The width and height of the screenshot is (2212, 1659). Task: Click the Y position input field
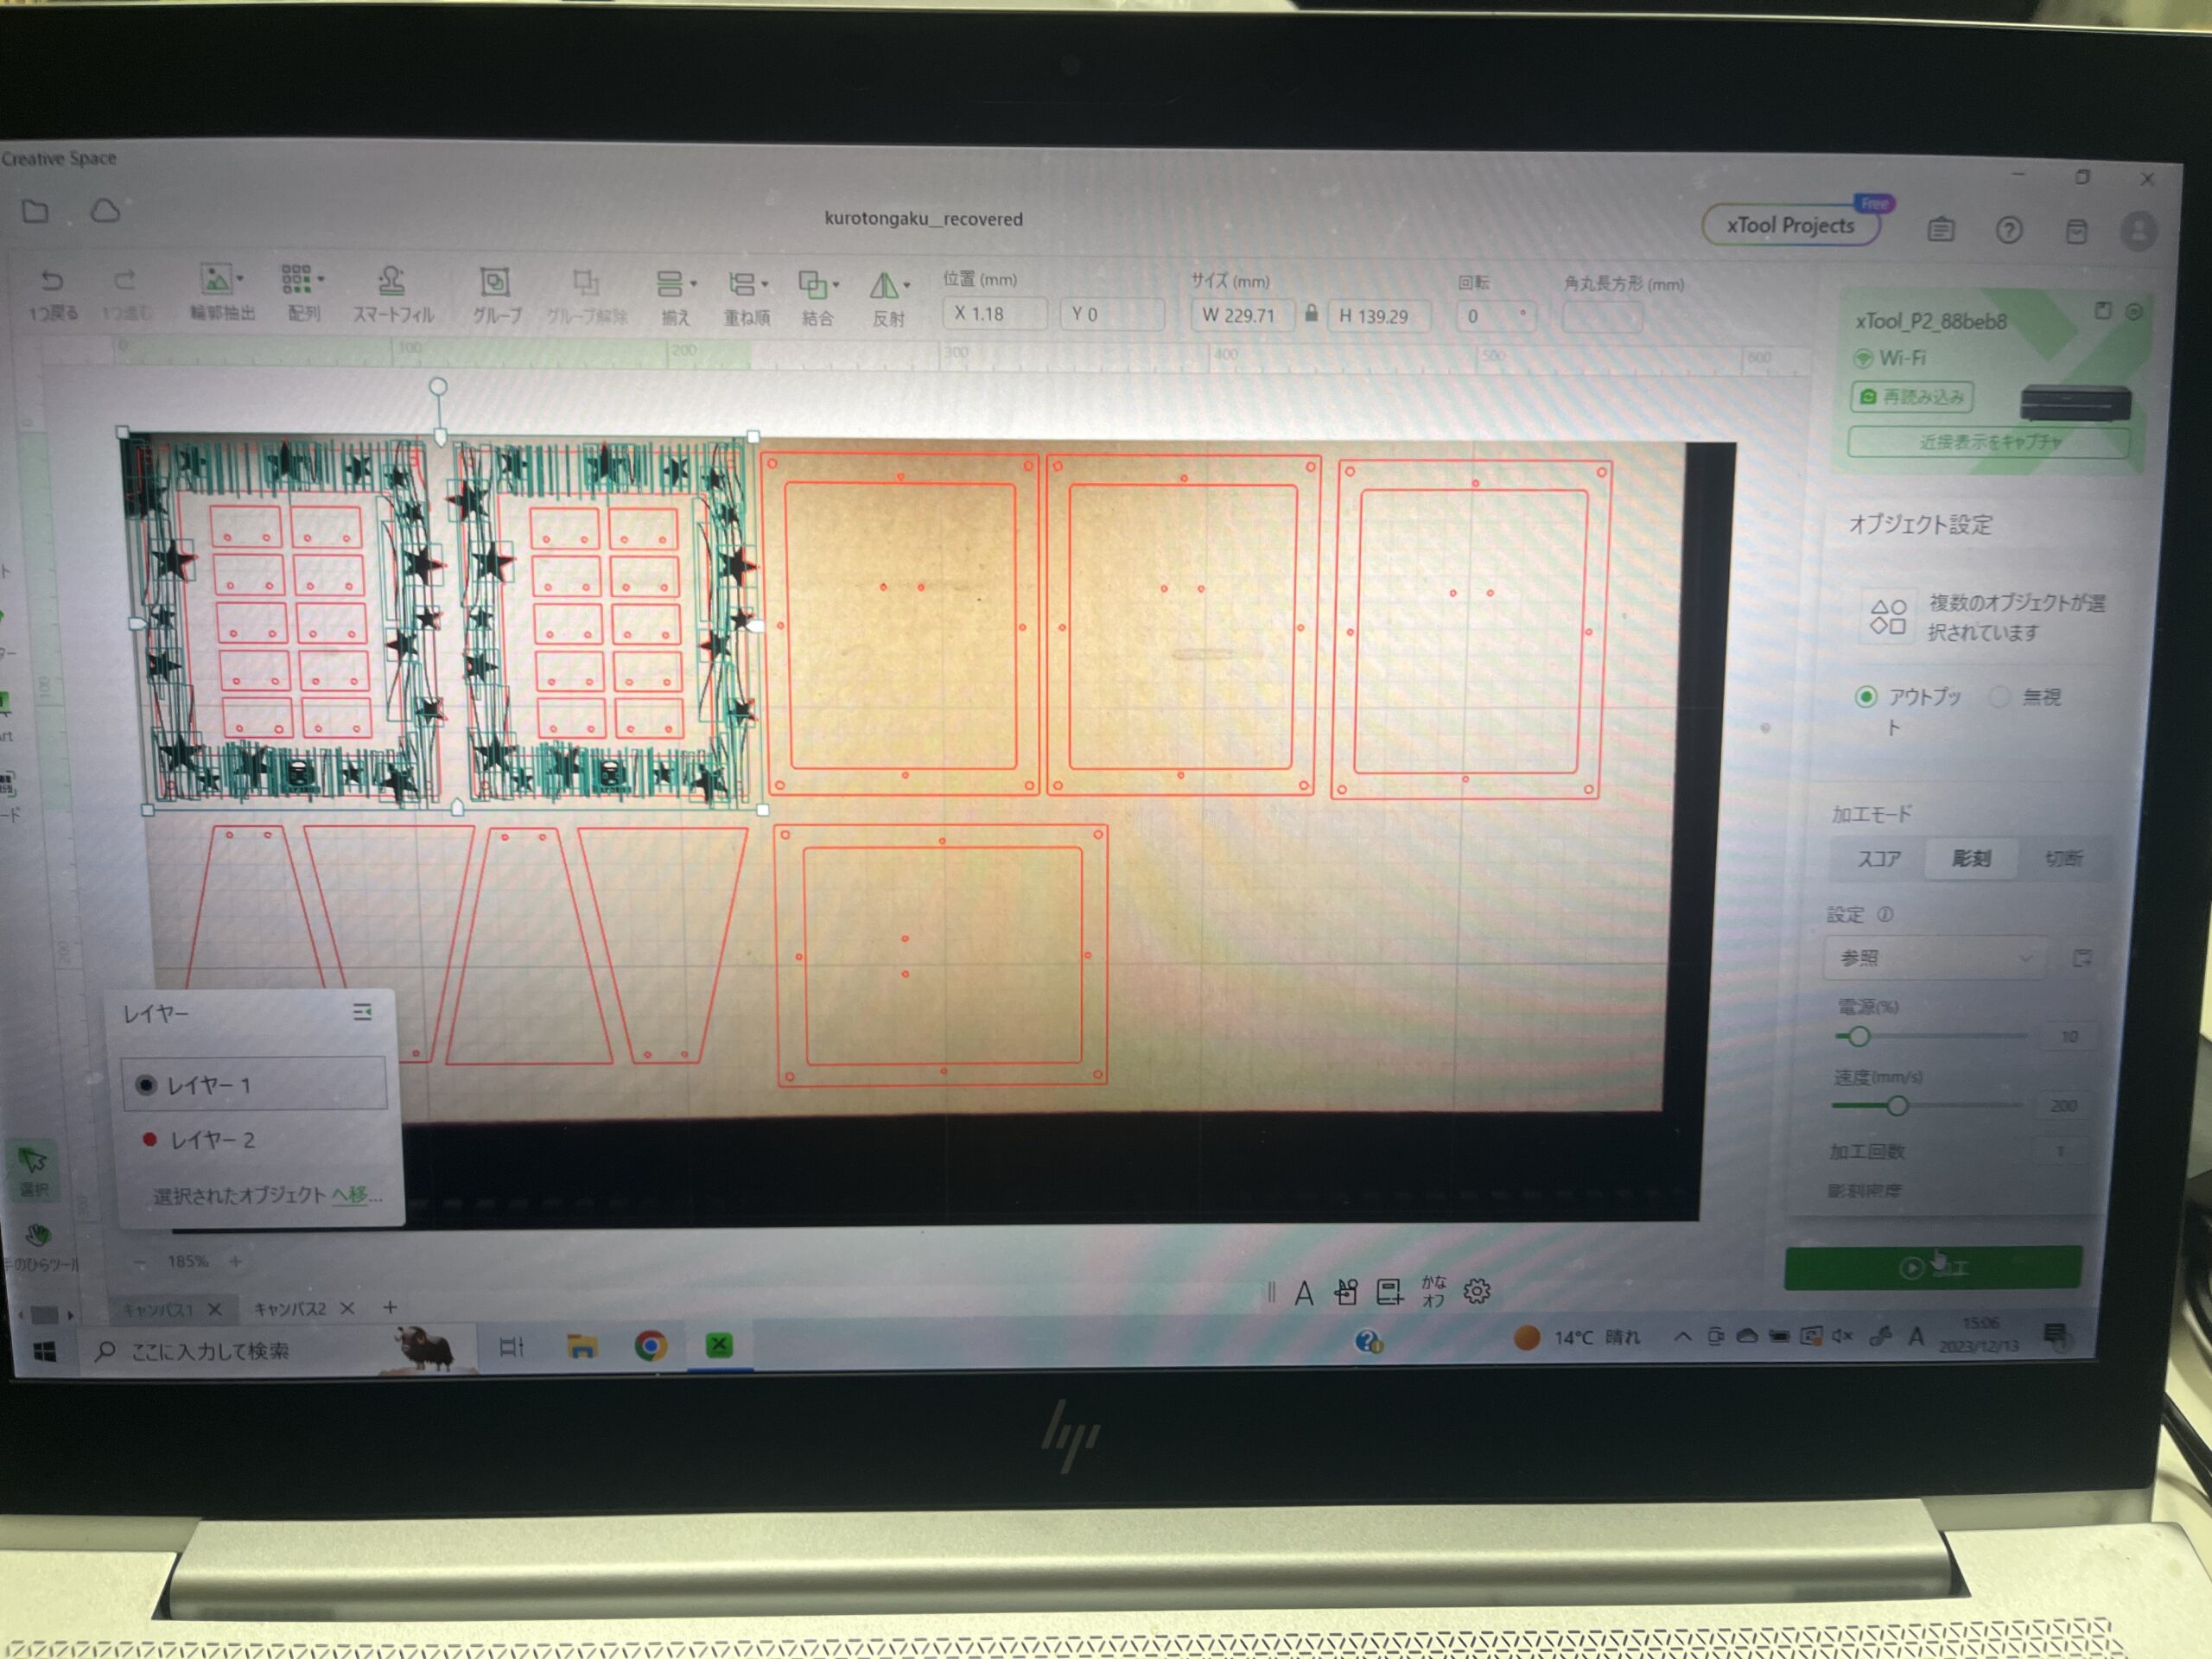click(x=1112, y=314)
